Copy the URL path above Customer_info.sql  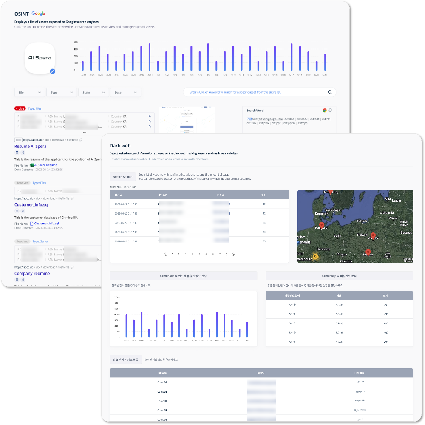72,198
